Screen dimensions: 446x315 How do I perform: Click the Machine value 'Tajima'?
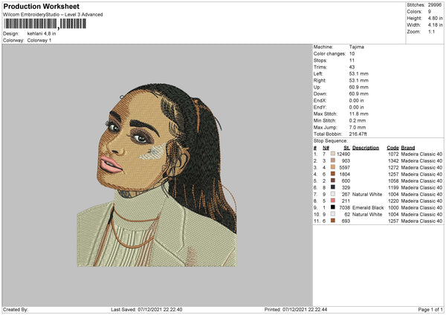356,47
